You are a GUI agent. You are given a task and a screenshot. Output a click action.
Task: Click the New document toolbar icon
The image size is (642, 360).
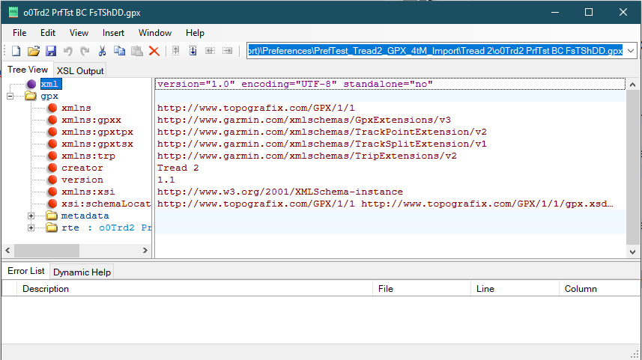coord(16,51)
